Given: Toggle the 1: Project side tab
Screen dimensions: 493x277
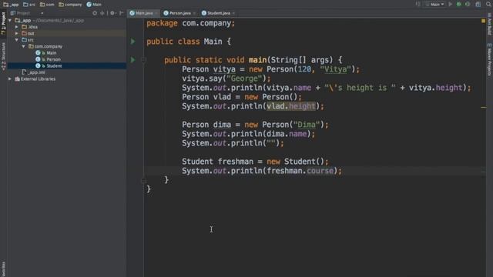Looking at the screenshot, I should pos(3,23).
